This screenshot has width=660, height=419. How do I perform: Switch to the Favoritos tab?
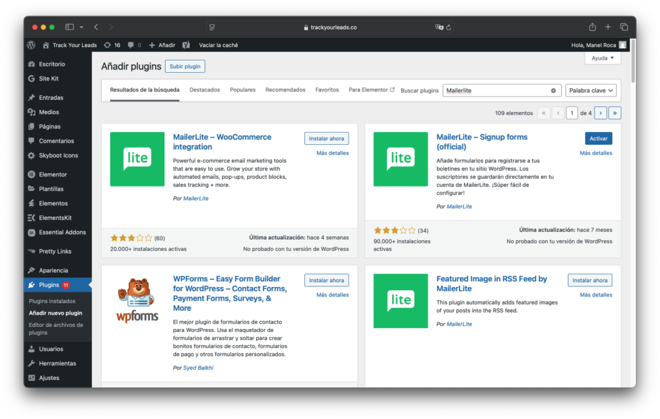[x=327, y=90]
